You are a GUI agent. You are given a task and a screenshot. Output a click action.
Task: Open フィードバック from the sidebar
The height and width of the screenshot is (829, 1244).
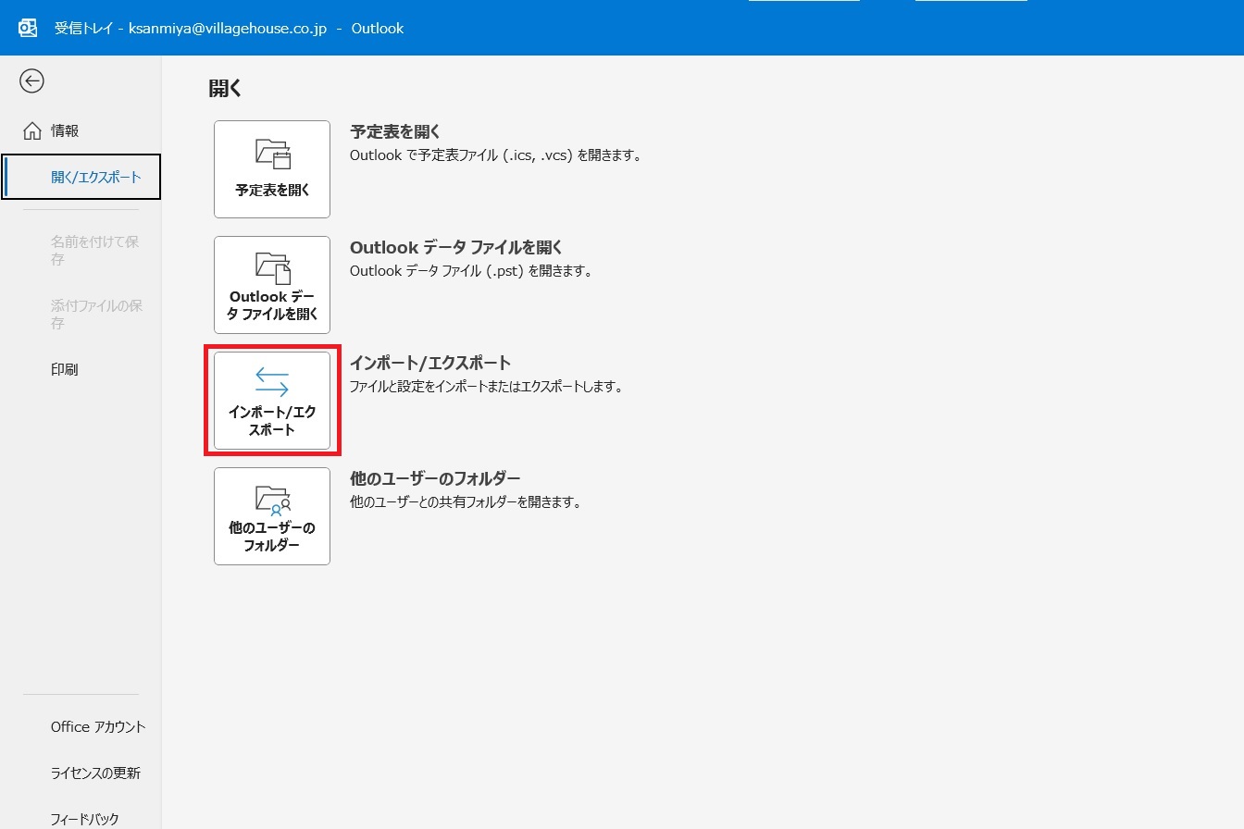pyautogui.click(x=85, y=819)
